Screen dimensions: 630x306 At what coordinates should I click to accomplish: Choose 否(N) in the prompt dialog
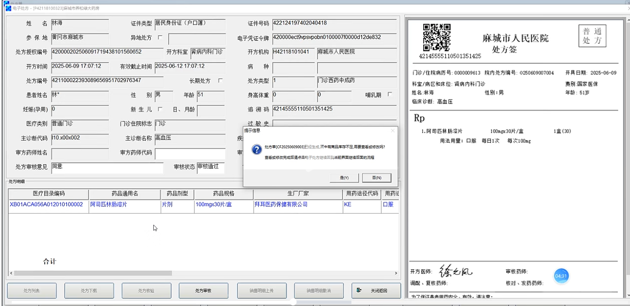376,177
